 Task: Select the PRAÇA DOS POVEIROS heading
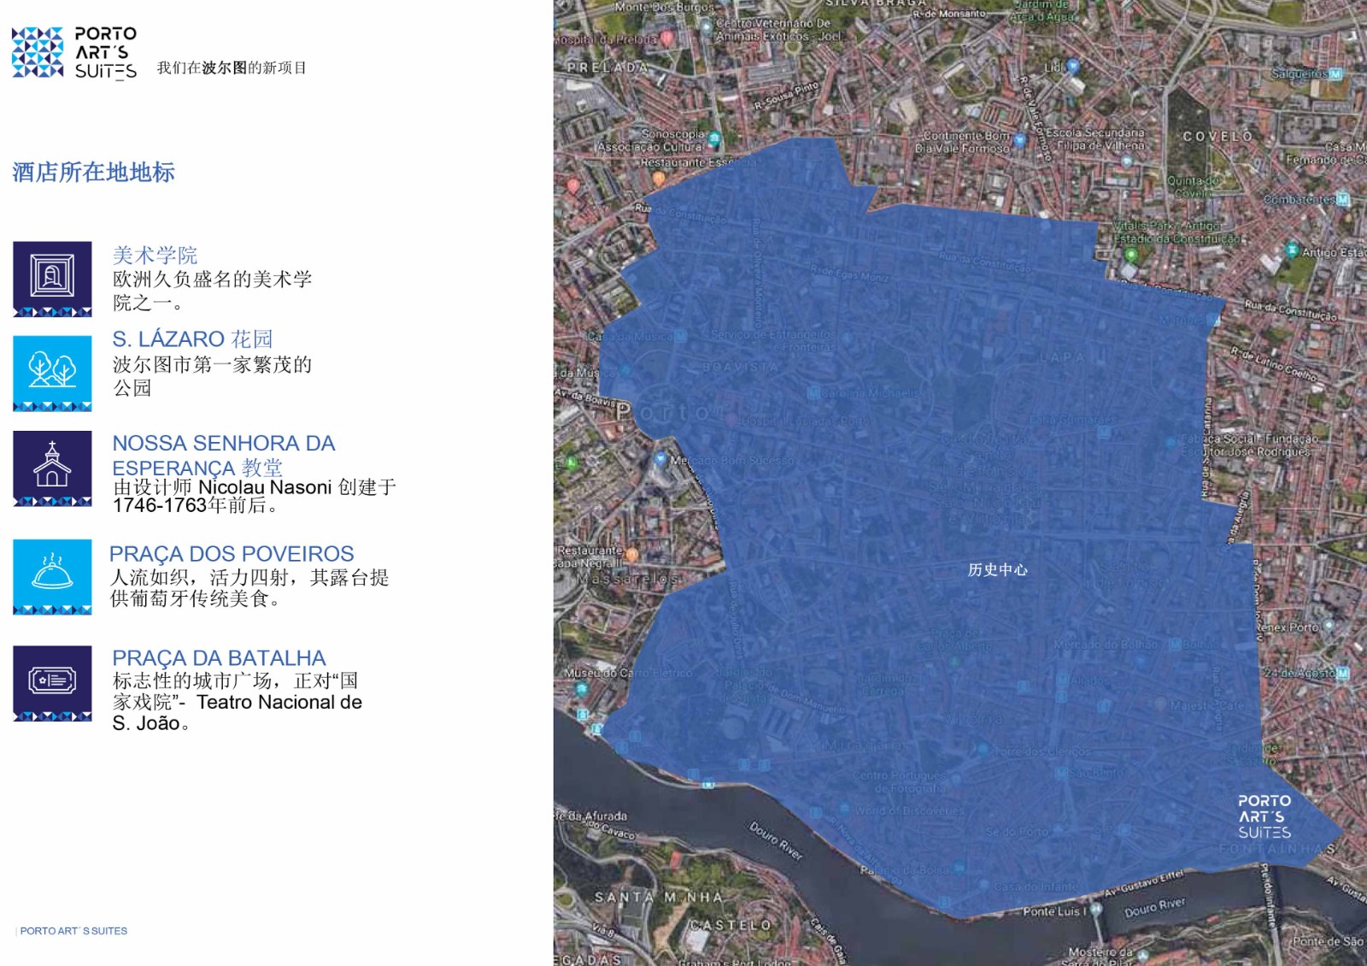(232, 554)
